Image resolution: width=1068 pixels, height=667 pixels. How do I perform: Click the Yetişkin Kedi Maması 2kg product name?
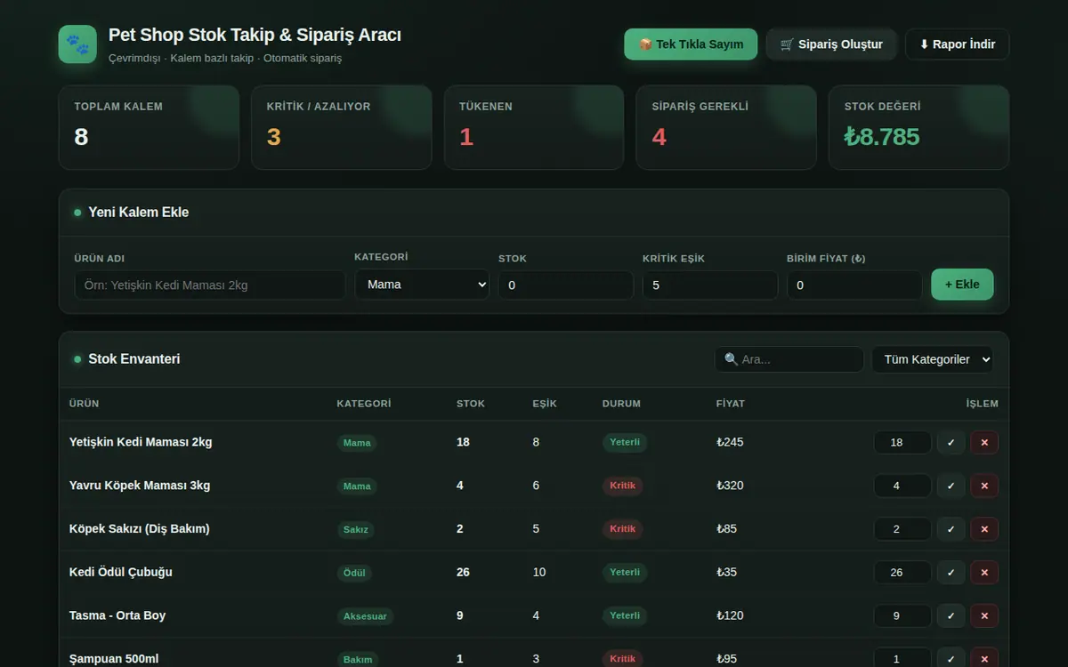pyautogui.click(x=141, y=442)
